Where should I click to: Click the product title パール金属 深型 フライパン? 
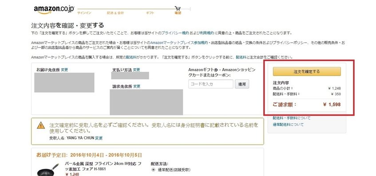tap(103, 166)
